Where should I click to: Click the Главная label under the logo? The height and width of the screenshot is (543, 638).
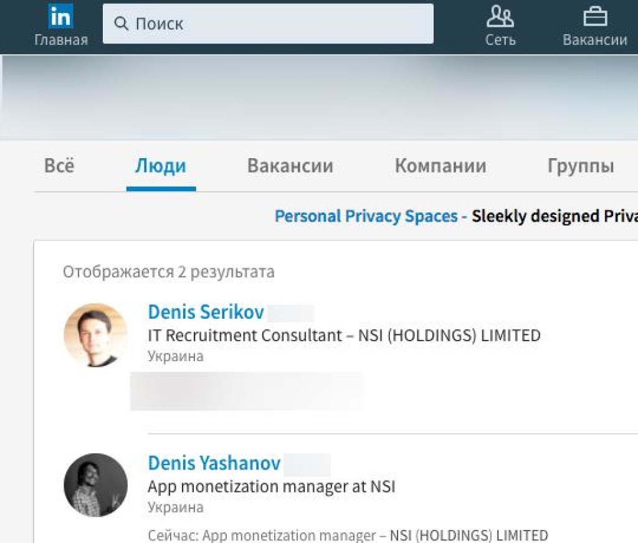pos(61,40)
